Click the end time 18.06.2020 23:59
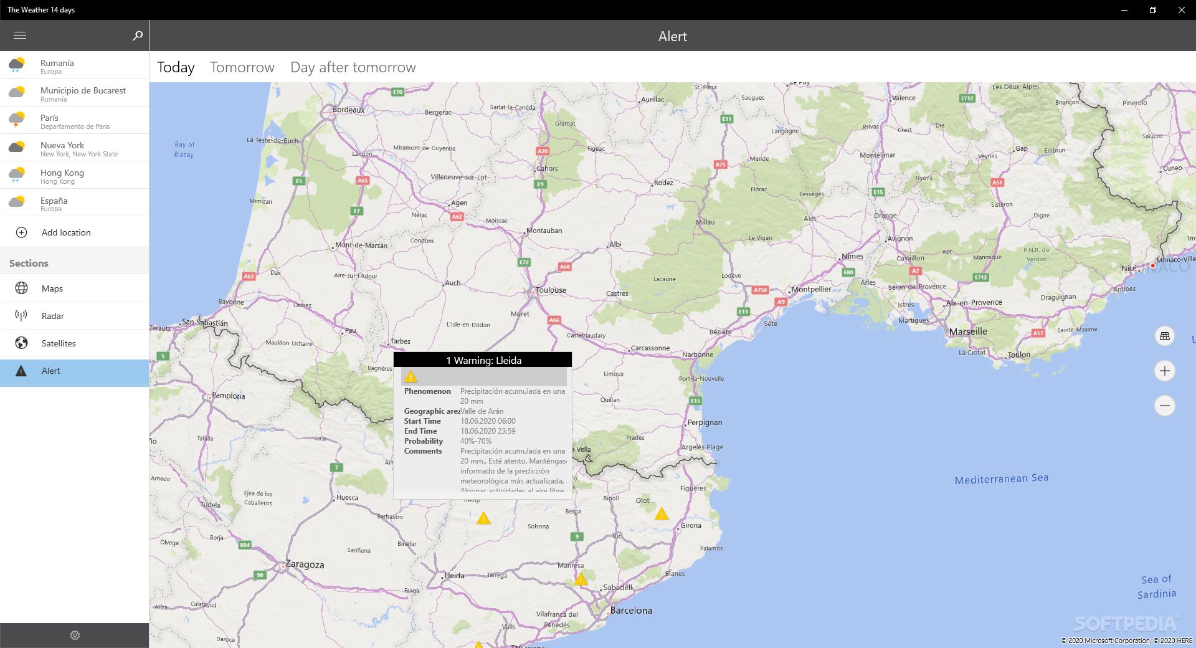Image resolution: width=1196 pixels, height=648 pixels. coord(488,431)
